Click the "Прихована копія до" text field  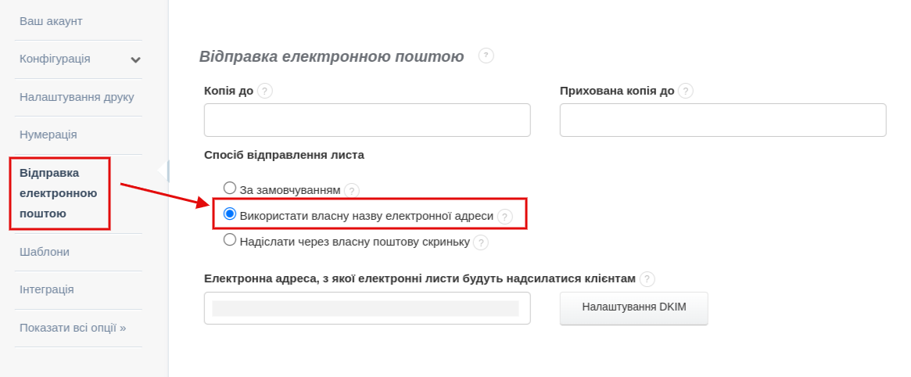(723, 120)
